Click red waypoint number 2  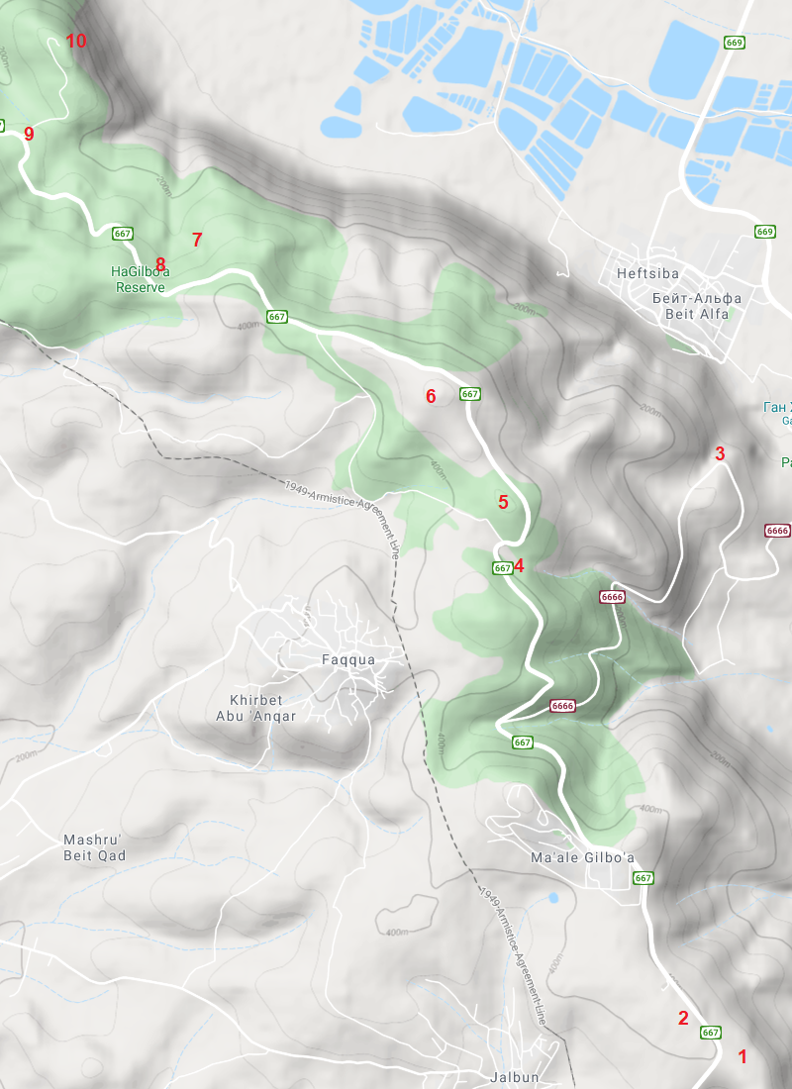point(683,1018)
